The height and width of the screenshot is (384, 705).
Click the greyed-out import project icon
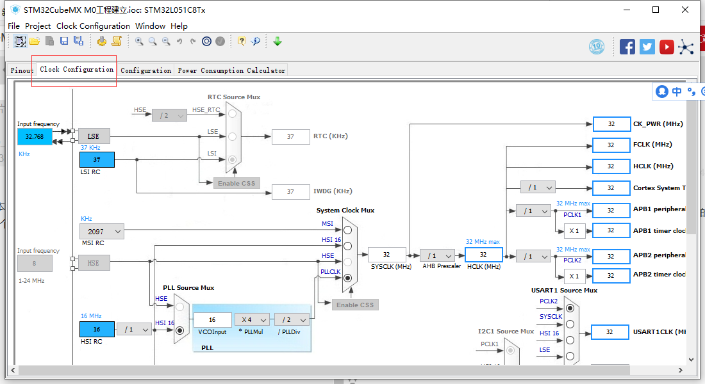pyautogui.click(x=49, y=42)
